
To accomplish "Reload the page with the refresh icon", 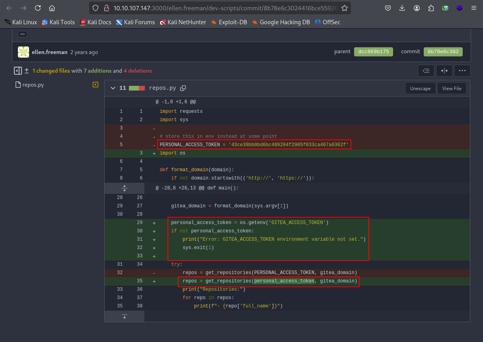I will tap(38, 8).
